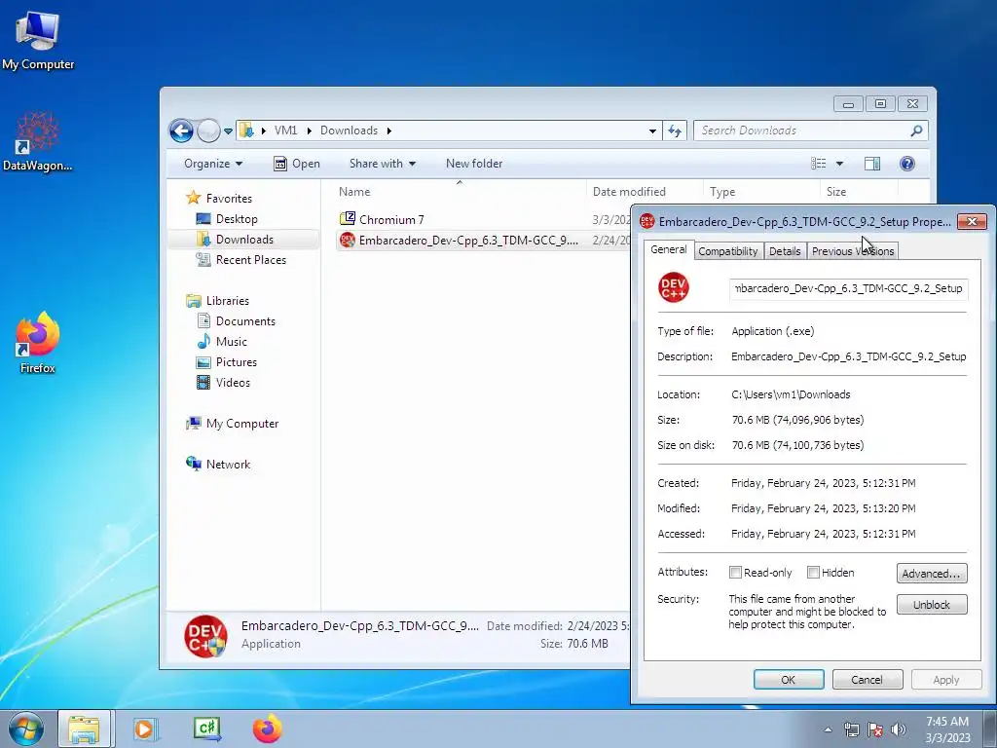Image resolution: width=997 pixels, height=748 pixels.
Task: Click the file name field in Properties
Action: pos(849,288)
